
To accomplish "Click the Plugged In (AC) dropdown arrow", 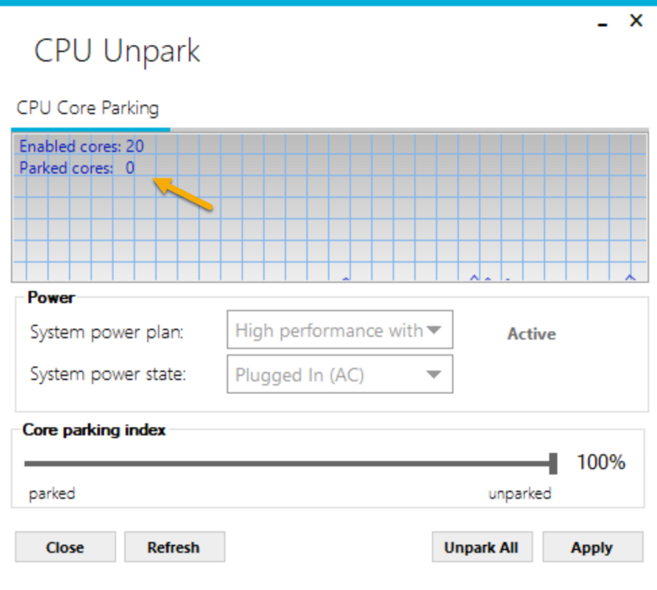I will [x=434, y=374].
